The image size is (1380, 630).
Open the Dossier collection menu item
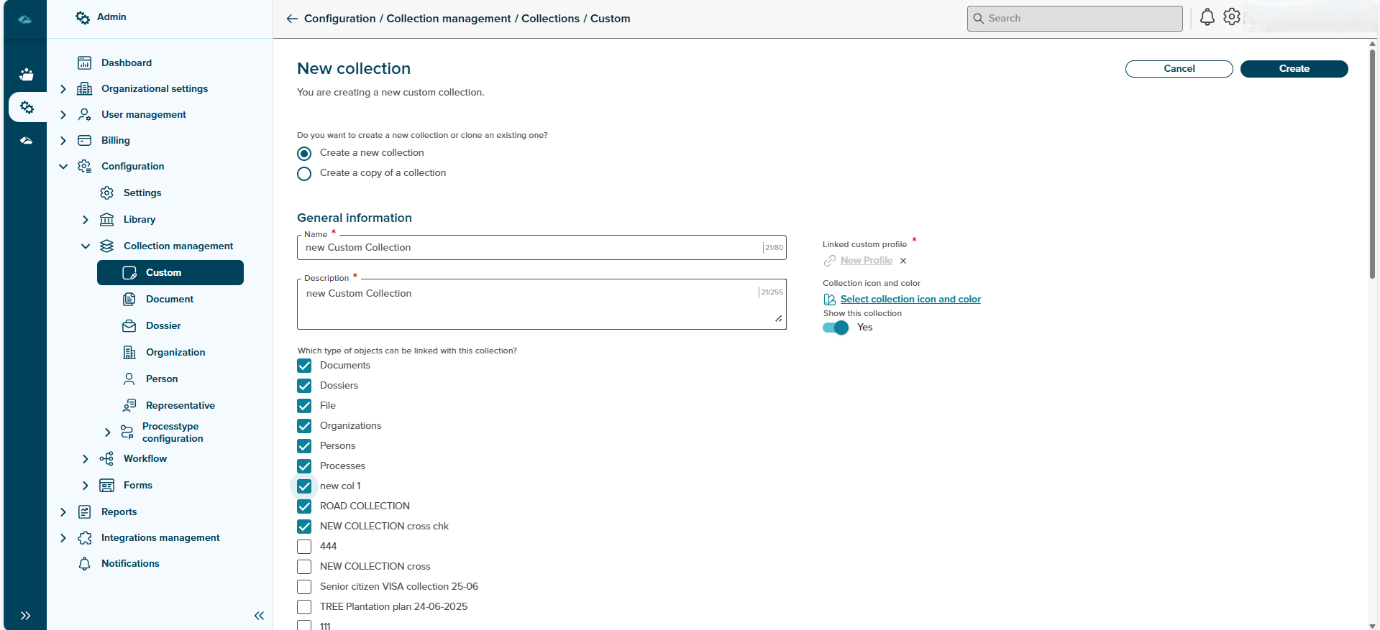click(x=163, y=326)
